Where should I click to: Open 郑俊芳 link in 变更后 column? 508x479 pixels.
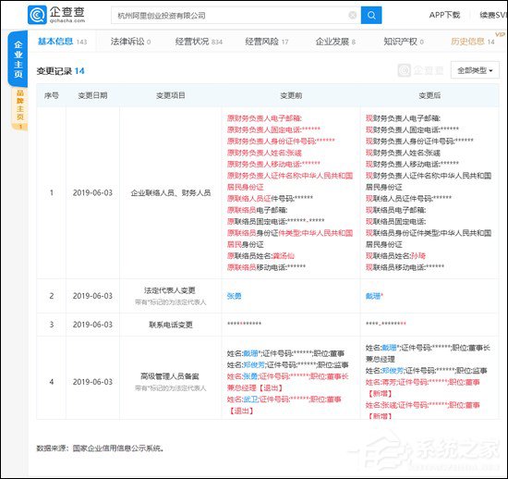tap(393, 371)
